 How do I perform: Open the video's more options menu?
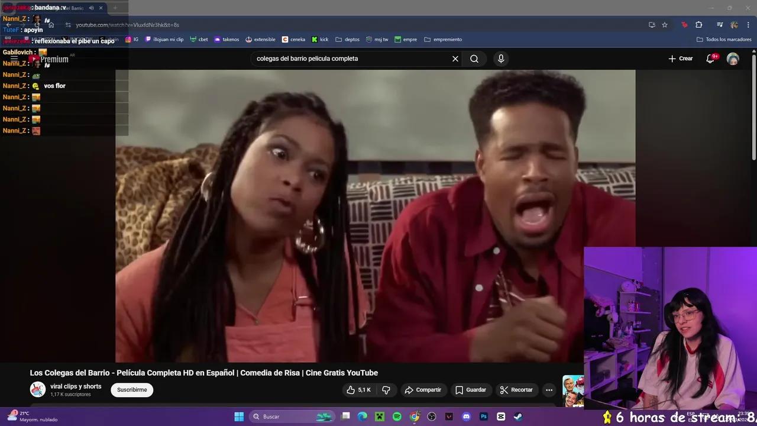[x=549, y=390]
